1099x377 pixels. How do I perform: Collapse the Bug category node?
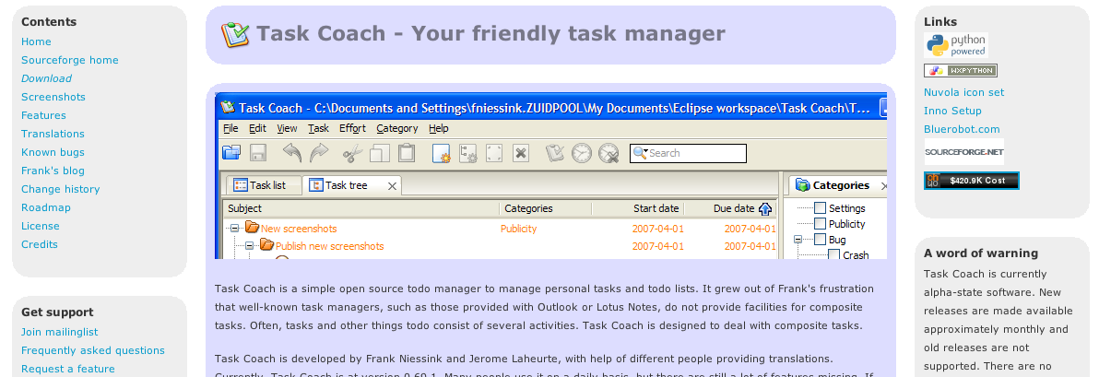coord(798,240)
